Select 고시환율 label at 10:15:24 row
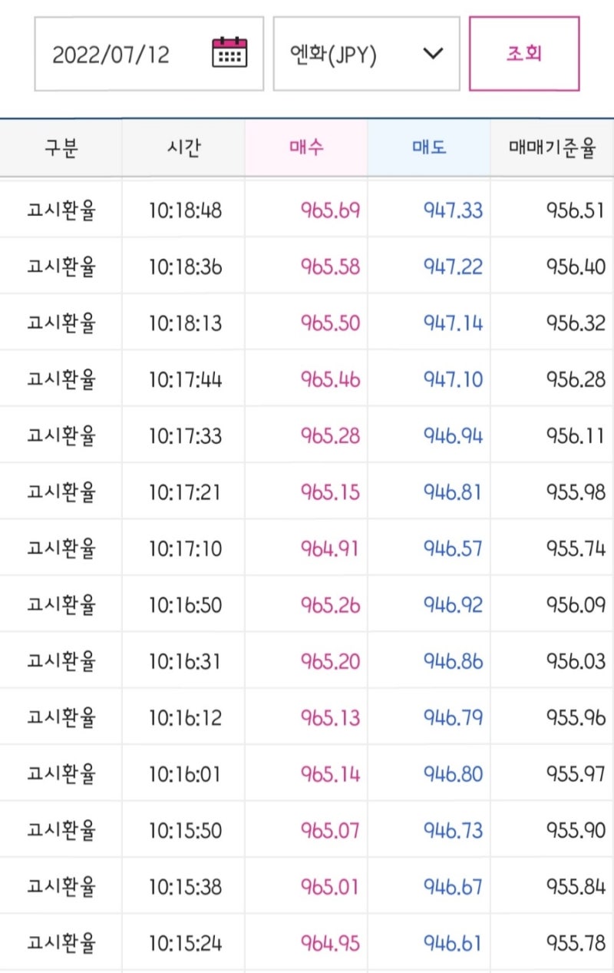The width and height of the screenshot is (614, 973). click(61, 943)
